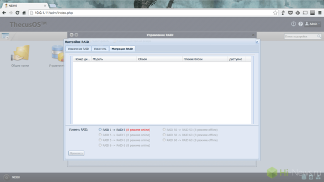Select RAID 6 -> RAID 6 online option
324x182 pixels.
click(x=100, y=145)
